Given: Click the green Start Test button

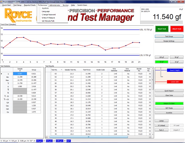Looking at the screenshot, I should 162,29.
